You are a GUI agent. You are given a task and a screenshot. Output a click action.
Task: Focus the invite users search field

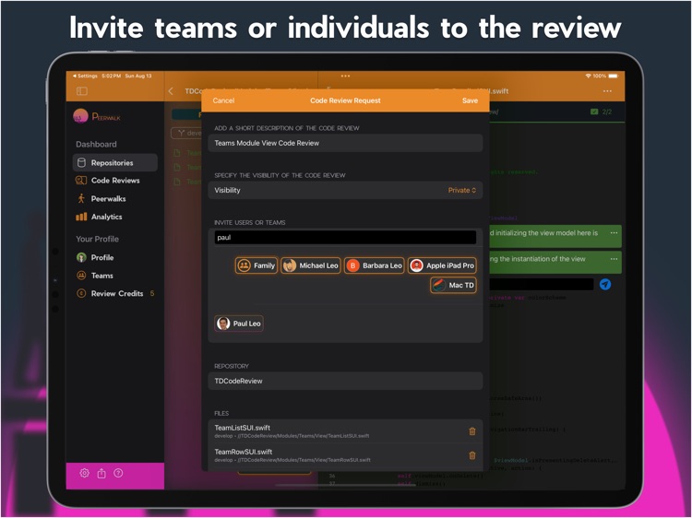pos(345,238)
